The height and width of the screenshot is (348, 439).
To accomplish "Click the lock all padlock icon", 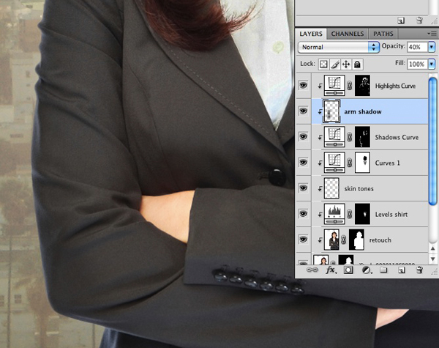I will [x=358, y=64].
